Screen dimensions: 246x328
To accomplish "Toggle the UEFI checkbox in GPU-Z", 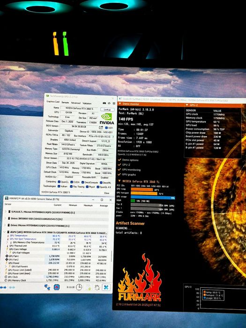I will 106,127.
